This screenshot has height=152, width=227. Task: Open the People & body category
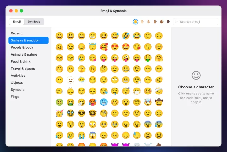[28, 47]
